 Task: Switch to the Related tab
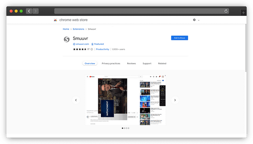[x=162, y=63]
